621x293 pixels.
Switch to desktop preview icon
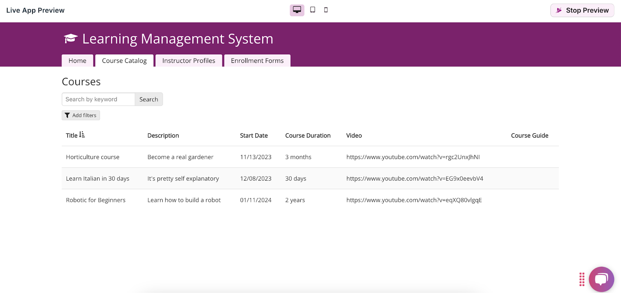coord(297,10)
